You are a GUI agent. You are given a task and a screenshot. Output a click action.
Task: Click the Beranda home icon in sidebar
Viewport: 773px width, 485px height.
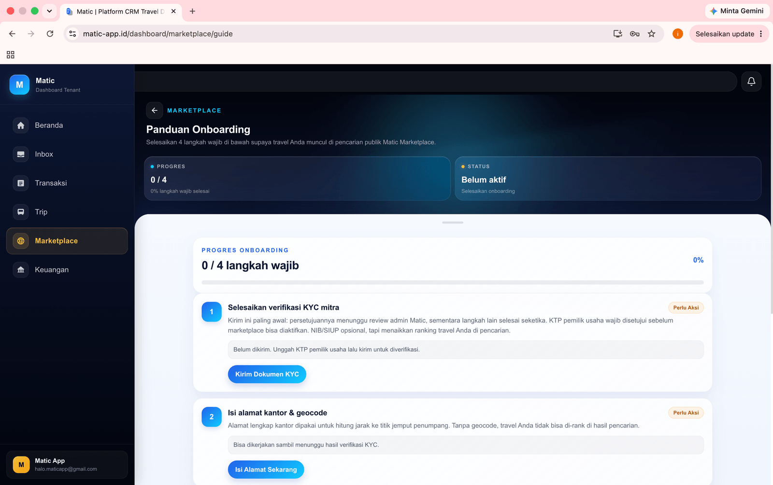(x=21, y=125)
